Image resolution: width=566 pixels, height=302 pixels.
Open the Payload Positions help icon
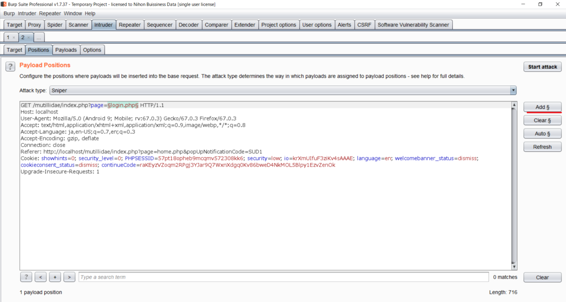(x=10, y=66)
